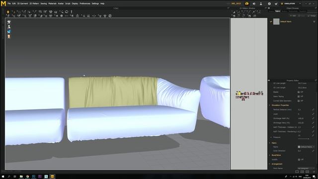The image size is (318, 179).
Task: Toggle Curved Side Geometry checkbox
Action: pyautogui.click(x=299, y=101)
